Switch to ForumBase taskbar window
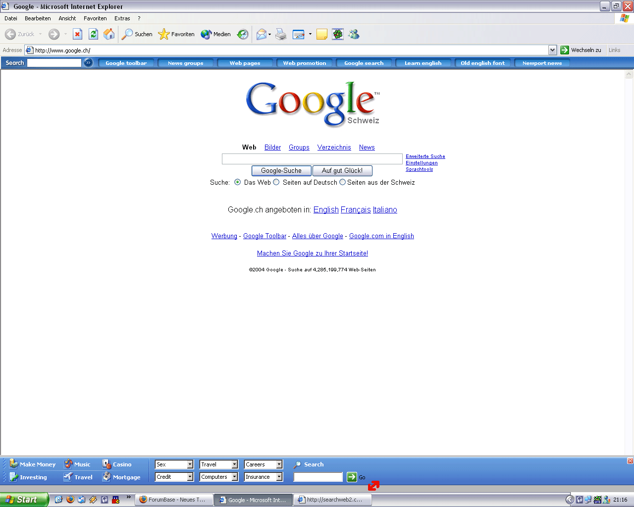 174,500
